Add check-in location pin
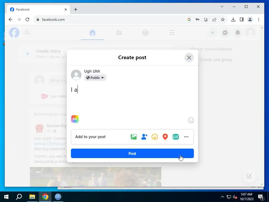 click(165, 137)
